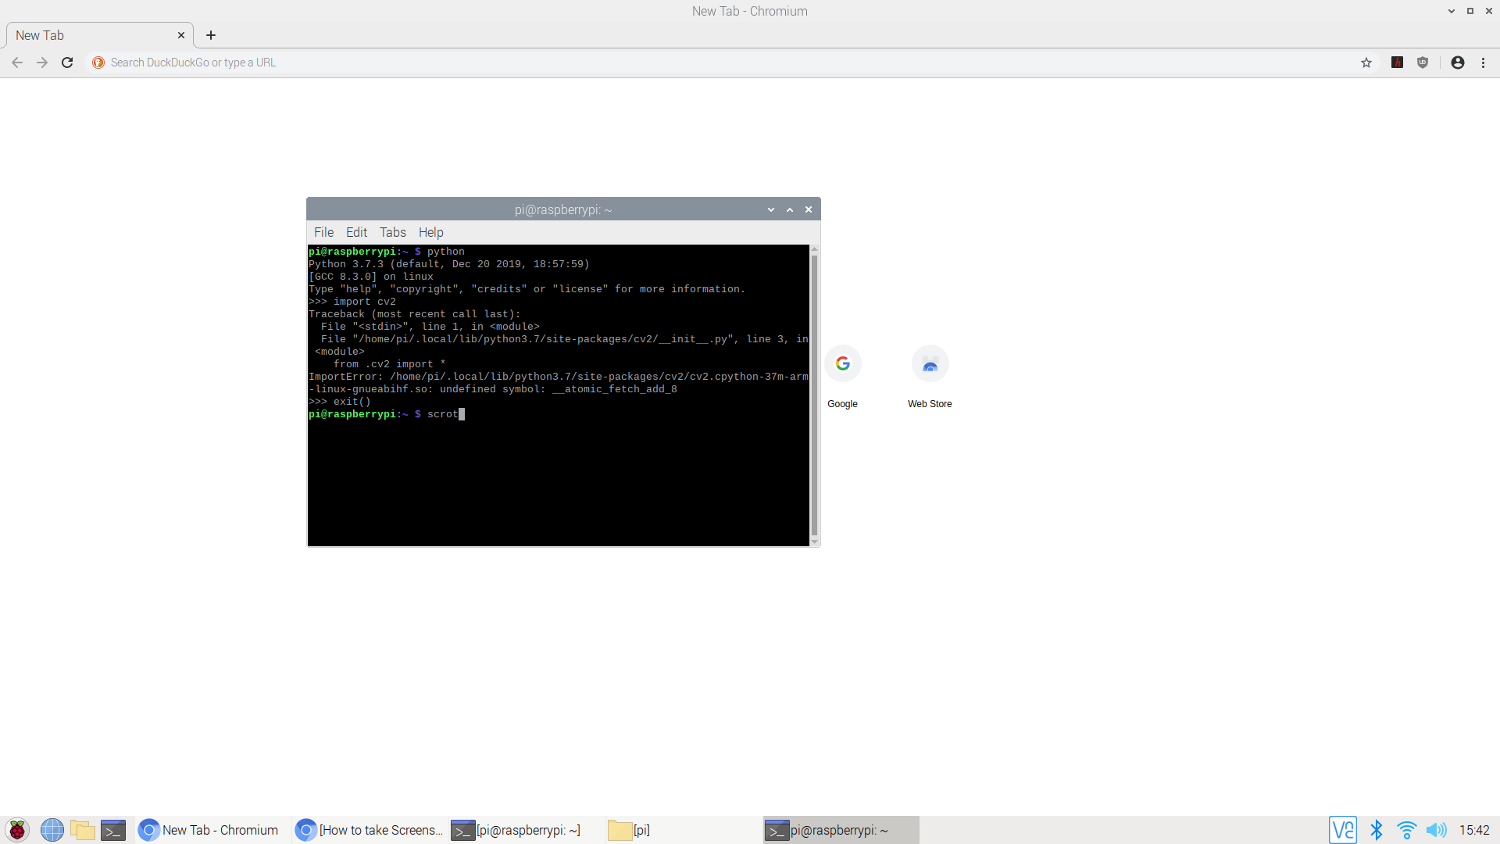
Task: Select the New Tab browser tab
Action: (100, 35)
